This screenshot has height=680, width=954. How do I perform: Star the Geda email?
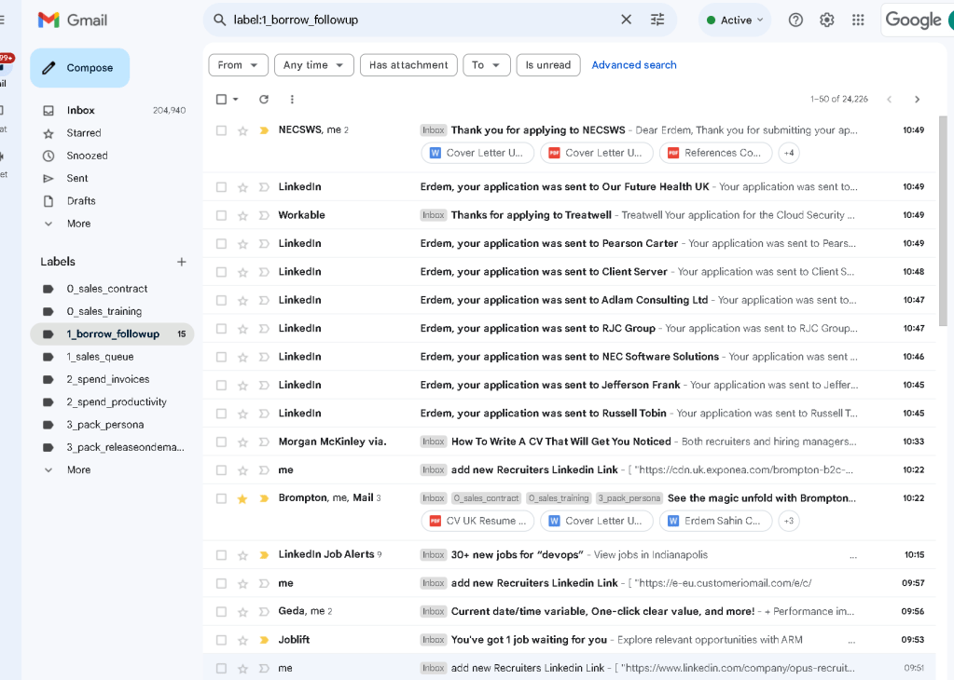click(242, 612)
